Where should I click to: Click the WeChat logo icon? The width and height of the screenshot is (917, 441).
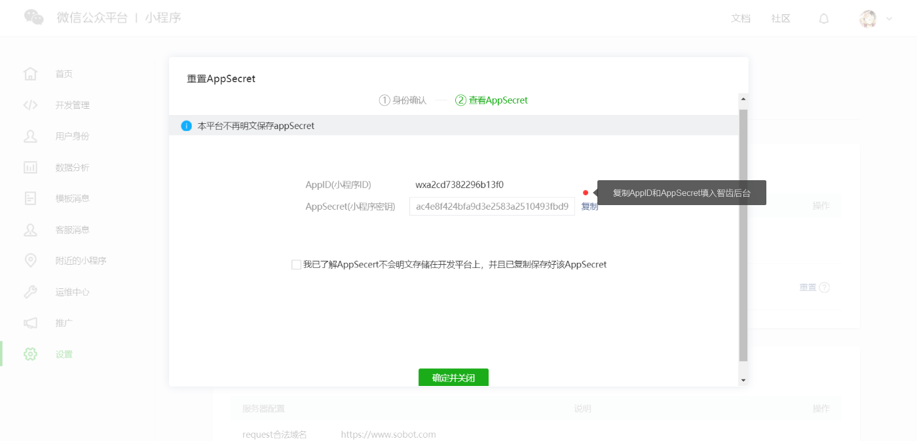click(34, 18)
